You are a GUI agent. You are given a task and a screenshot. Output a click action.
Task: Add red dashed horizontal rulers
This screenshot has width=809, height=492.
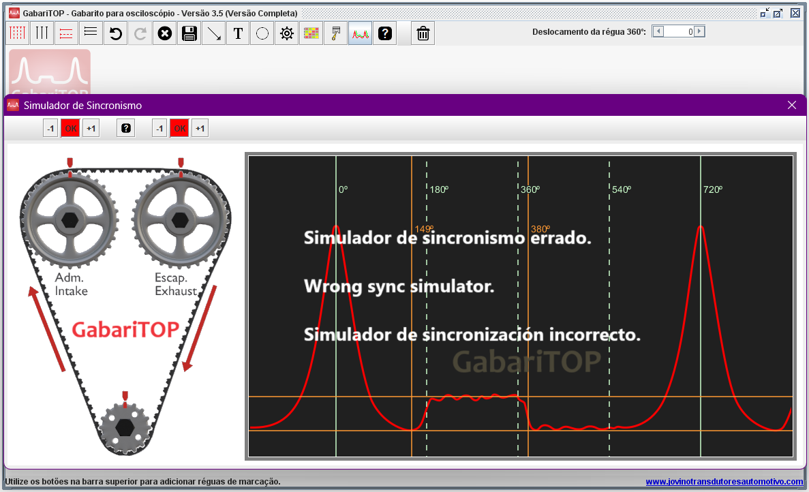point(66,33)
